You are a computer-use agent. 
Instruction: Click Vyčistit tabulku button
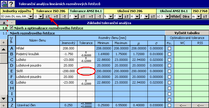[x=187, y=33]
